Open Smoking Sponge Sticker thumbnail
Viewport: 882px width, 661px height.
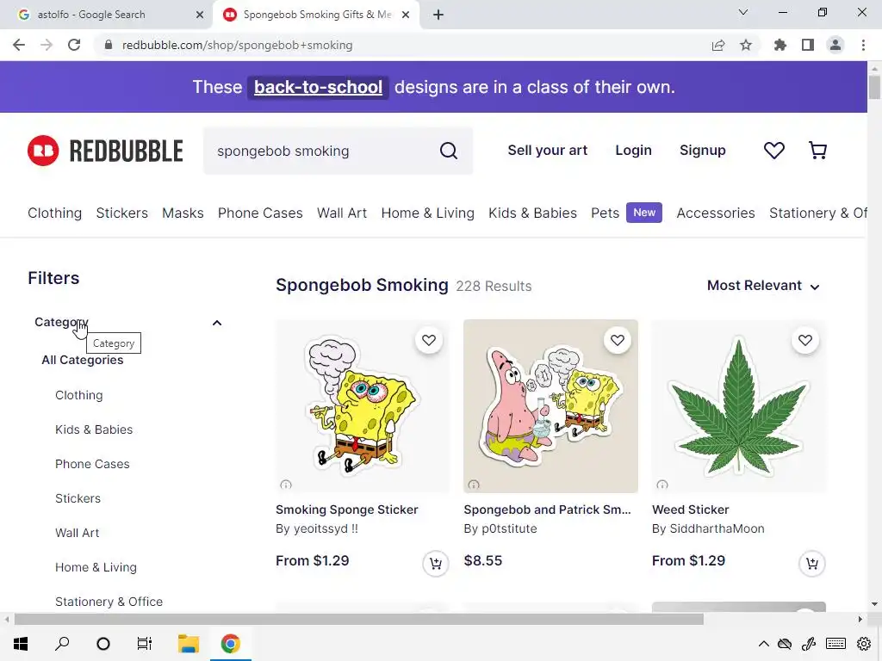coord(363,406)
